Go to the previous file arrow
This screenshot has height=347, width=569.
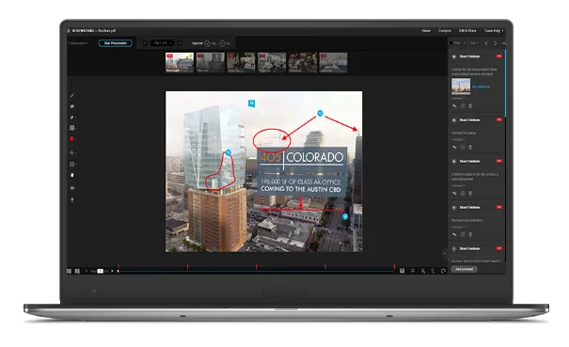[x=145, y=43]
